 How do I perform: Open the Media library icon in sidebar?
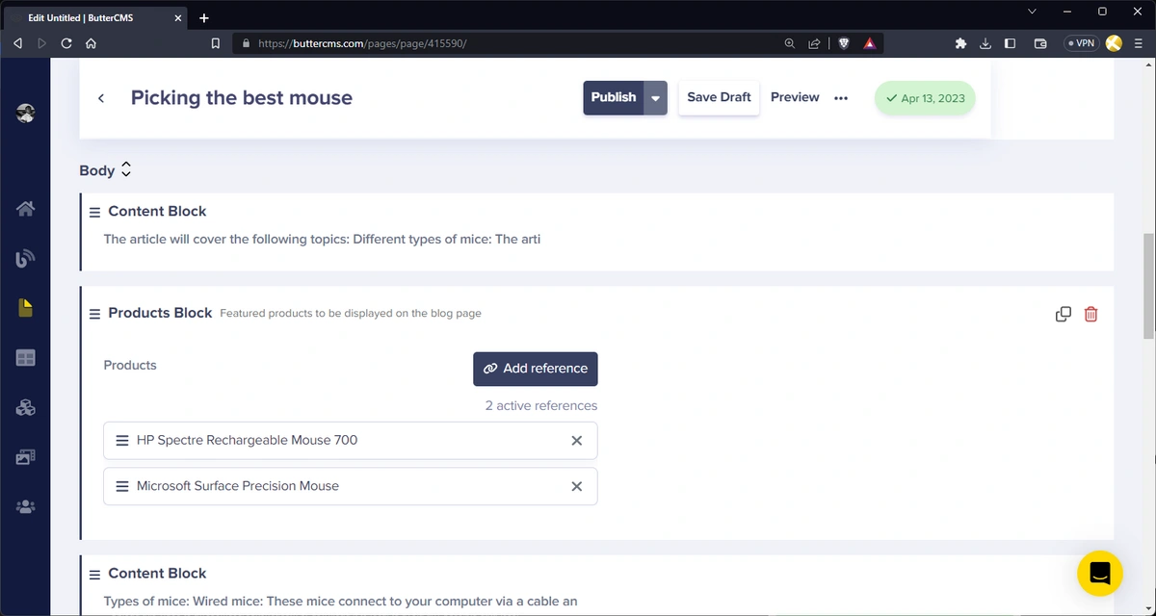tap(26, 457)
